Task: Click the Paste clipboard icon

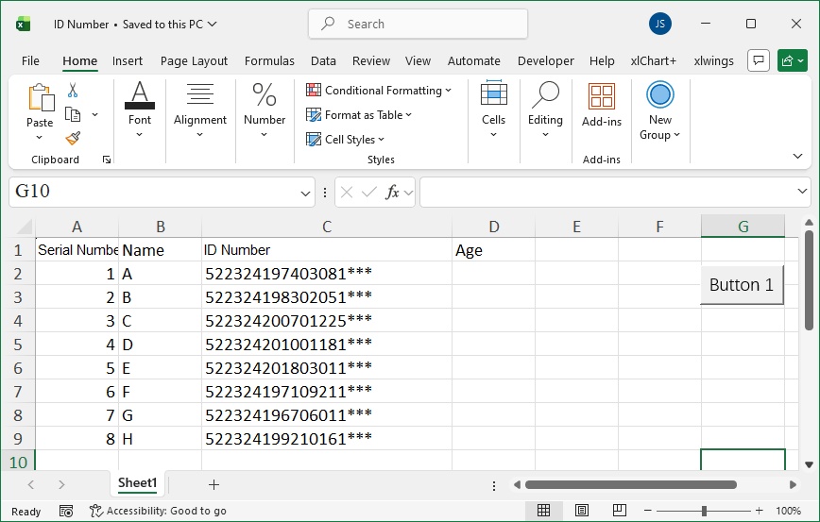Action: click(41, 98)
